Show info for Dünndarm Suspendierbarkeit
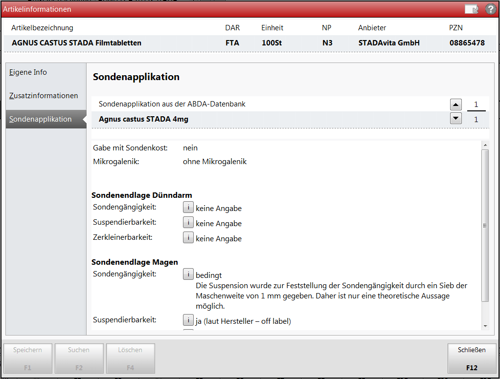The image size is (500, 379). click(x=188, y=222)
